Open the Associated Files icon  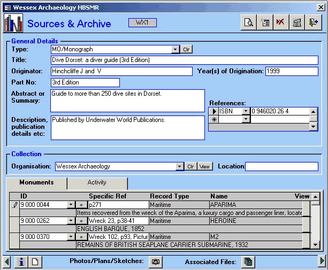pyautogui.click(x=247, y=261)
